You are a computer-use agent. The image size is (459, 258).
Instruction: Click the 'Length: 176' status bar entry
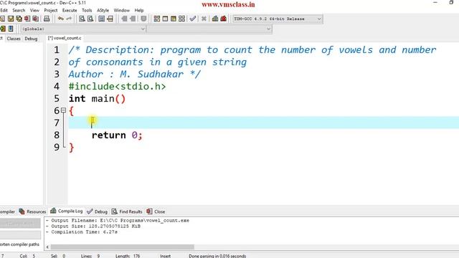tap(128, 256)
